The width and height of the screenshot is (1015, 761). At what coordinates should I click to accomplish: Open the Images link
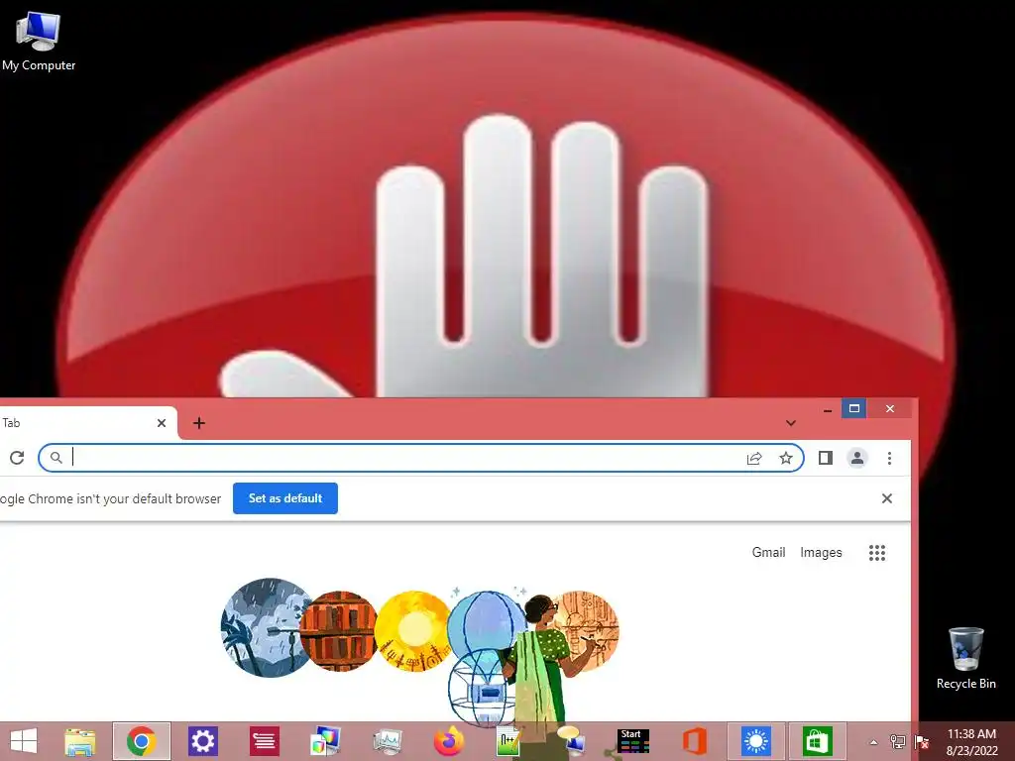[821, 553]
